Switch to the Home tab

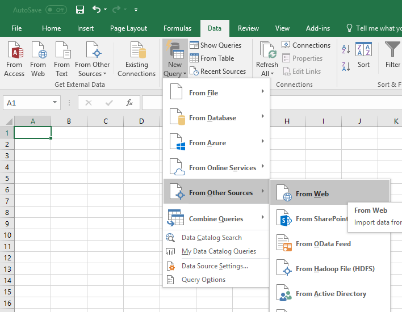click(x=51, y=28)
